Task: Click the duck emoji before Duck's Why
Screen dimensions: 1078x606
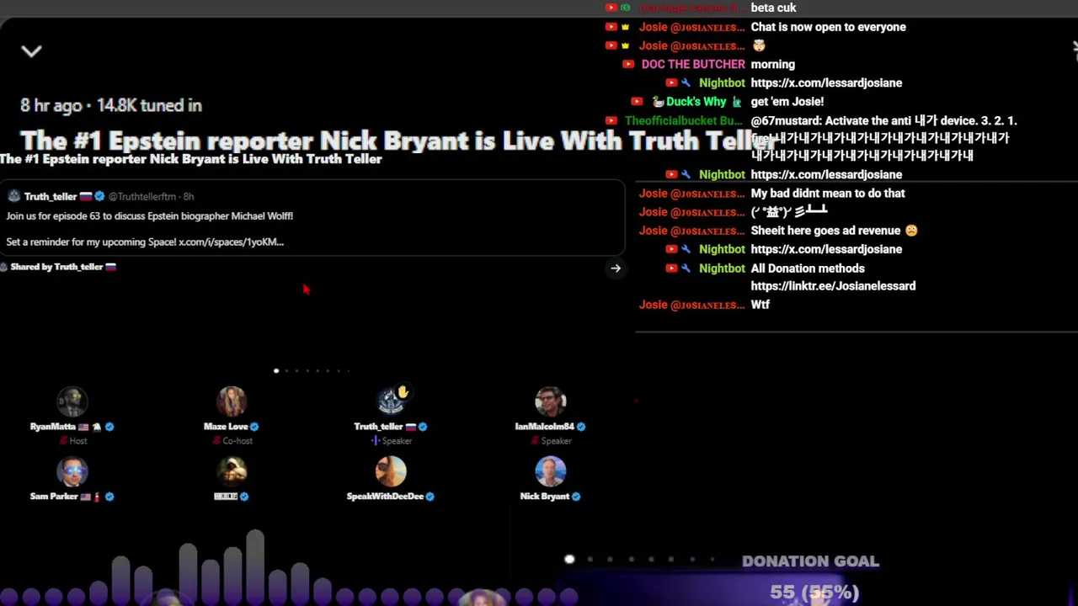Action: pyautogui.click(x=658, y=101)
